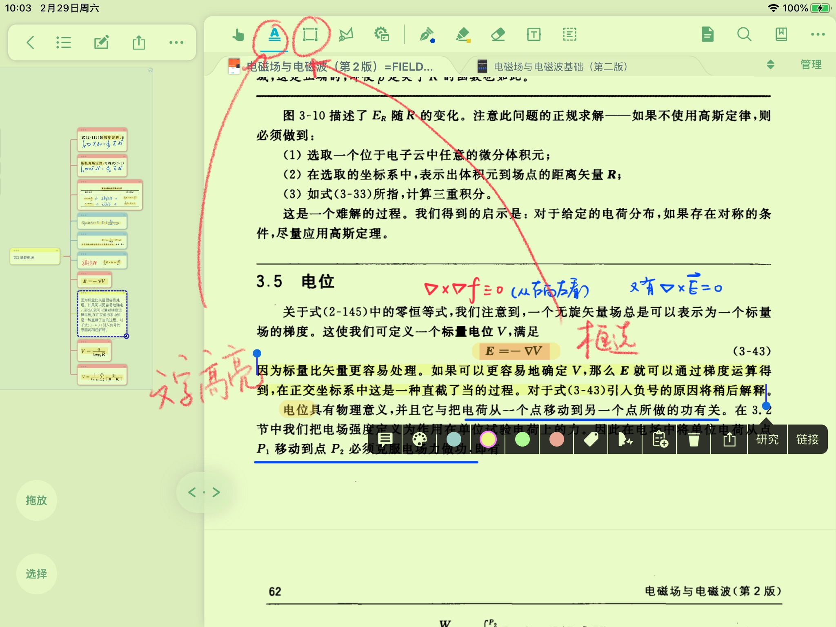Viewport: 836px width, 627px height.
Task: Open the bookmarks panel
Action: coord(780,36)
